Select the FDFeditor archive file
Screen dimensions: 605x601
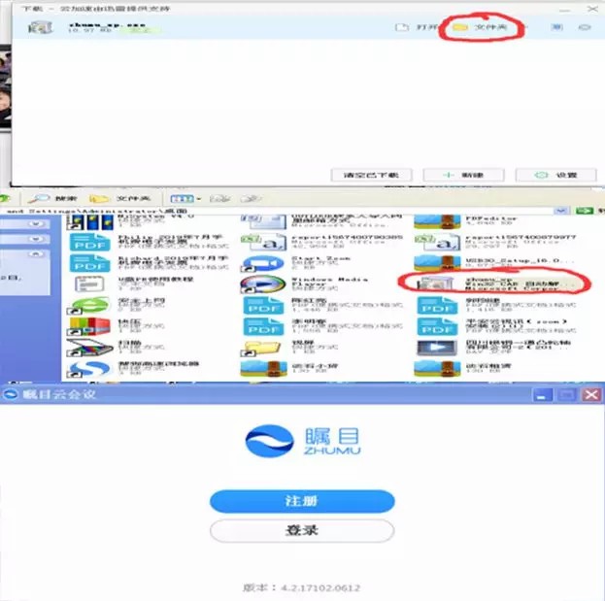click(x=465, y=221)
